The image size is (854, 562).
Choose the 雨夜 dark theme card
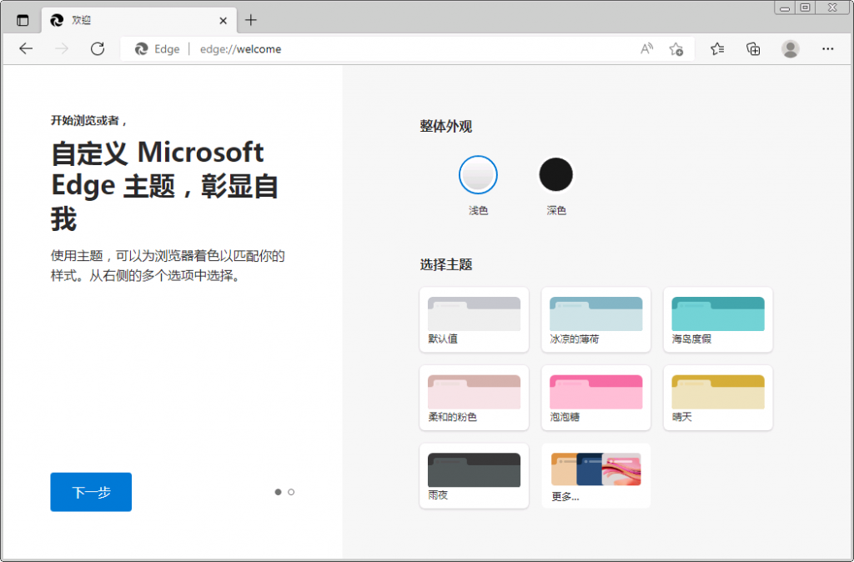(x=474, y=476)
